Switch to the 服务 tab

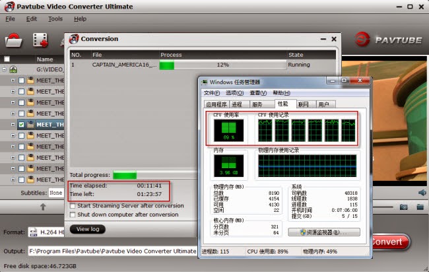(x=261, y=104)
